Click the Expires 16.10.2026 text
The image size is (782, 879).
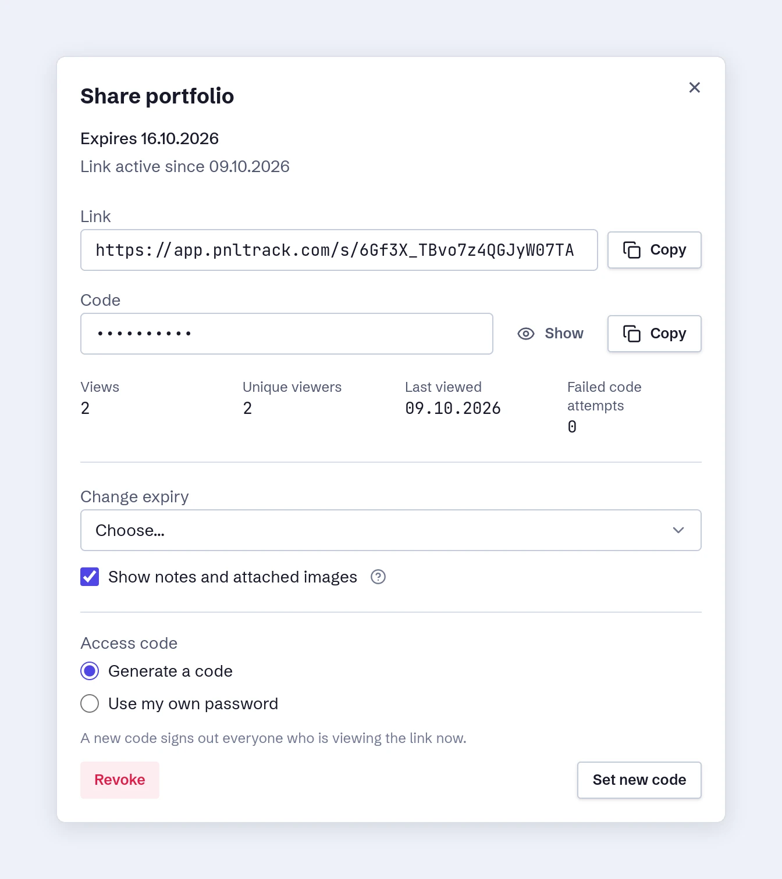point(150,138)
